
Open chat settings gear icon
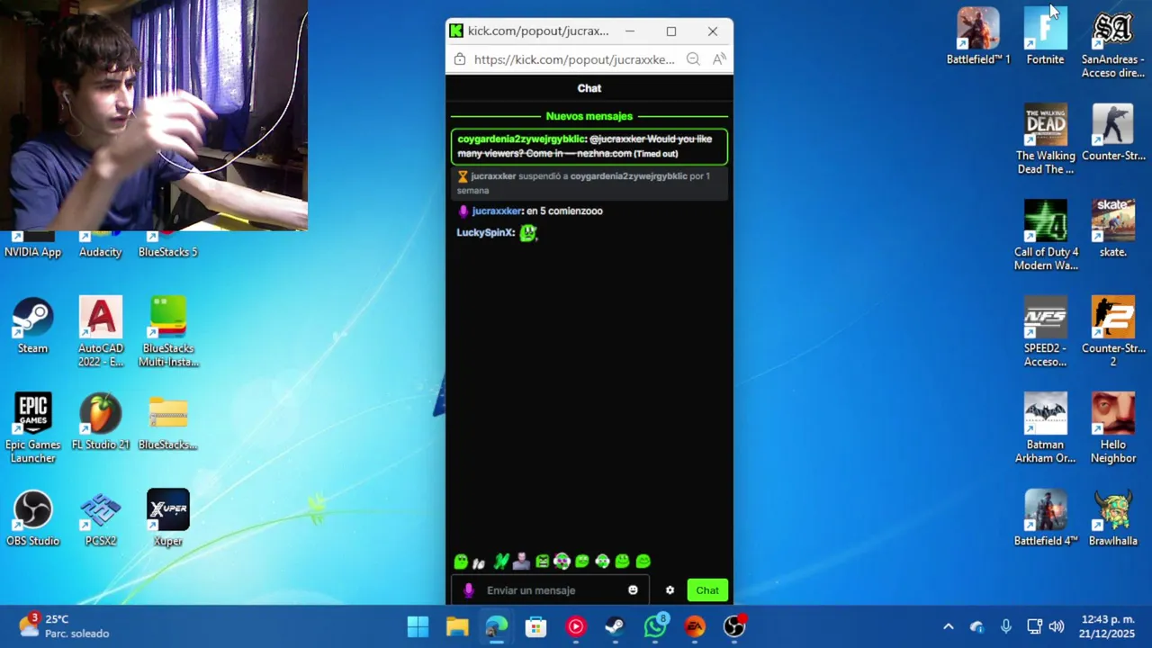(670, 590)
